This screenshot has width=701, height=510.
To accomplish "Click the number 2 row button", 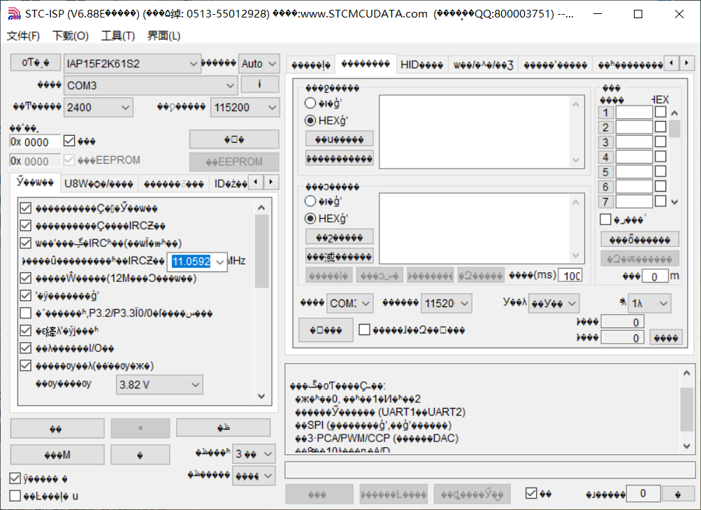I will (x=605, y=127).
